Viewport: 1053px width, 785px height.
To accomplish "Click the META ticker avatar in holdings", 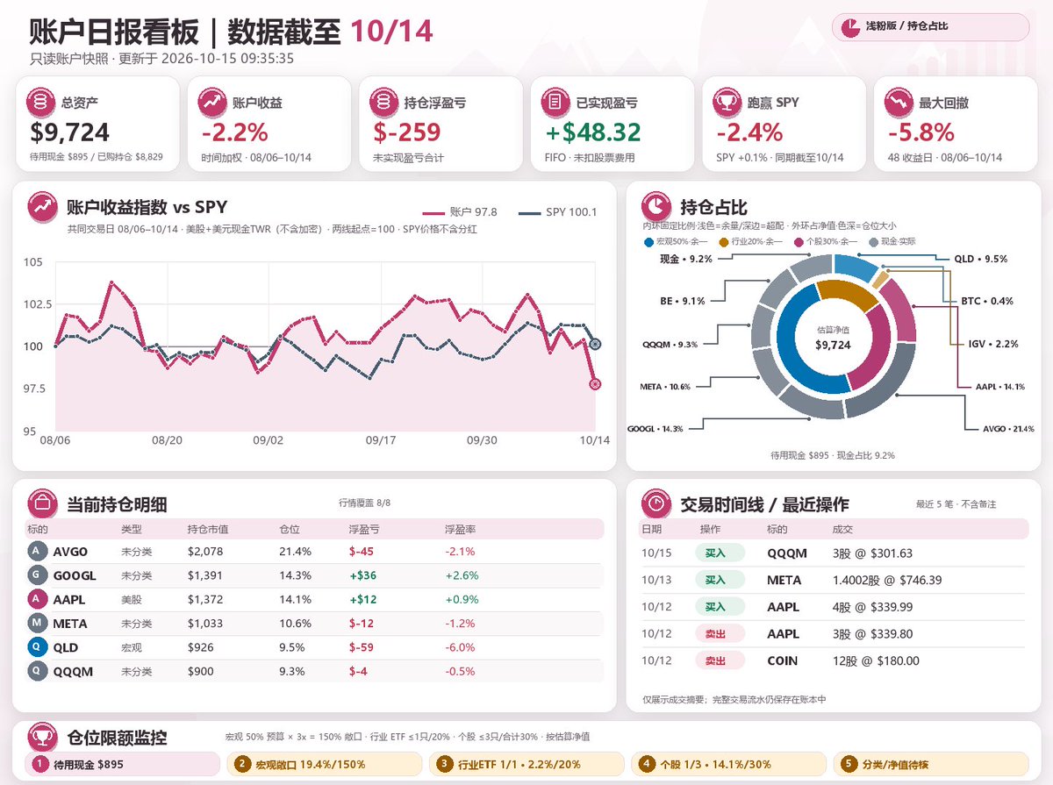I will [x=36, y=624].
